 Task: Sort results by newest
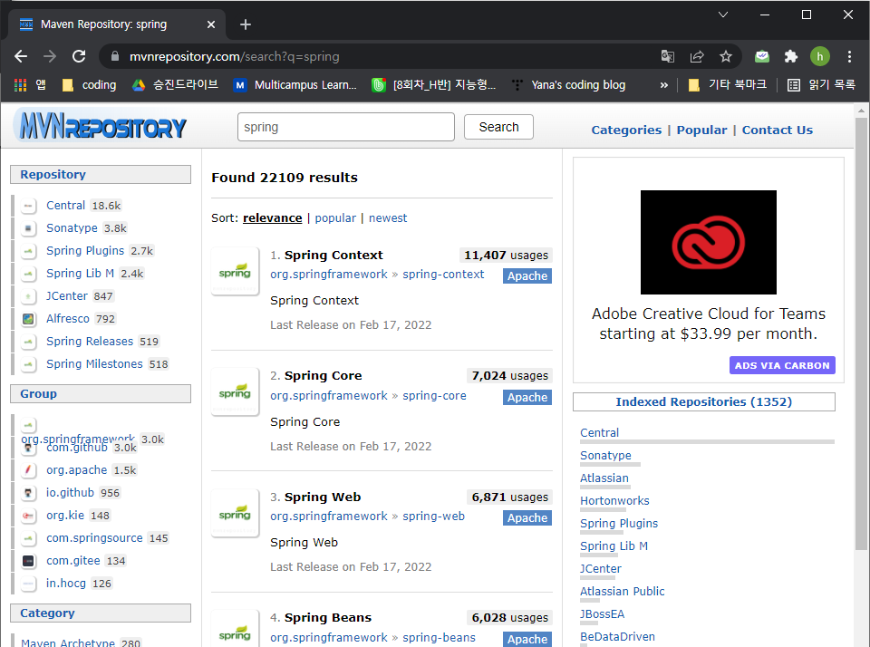(388, 218)
